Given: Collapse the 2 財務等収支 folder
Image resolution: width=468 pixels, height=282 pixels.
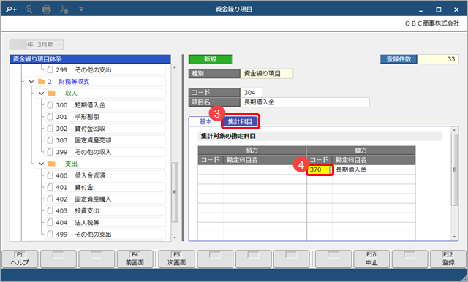Looking at the screenshot, I should (x=31, y=81).
